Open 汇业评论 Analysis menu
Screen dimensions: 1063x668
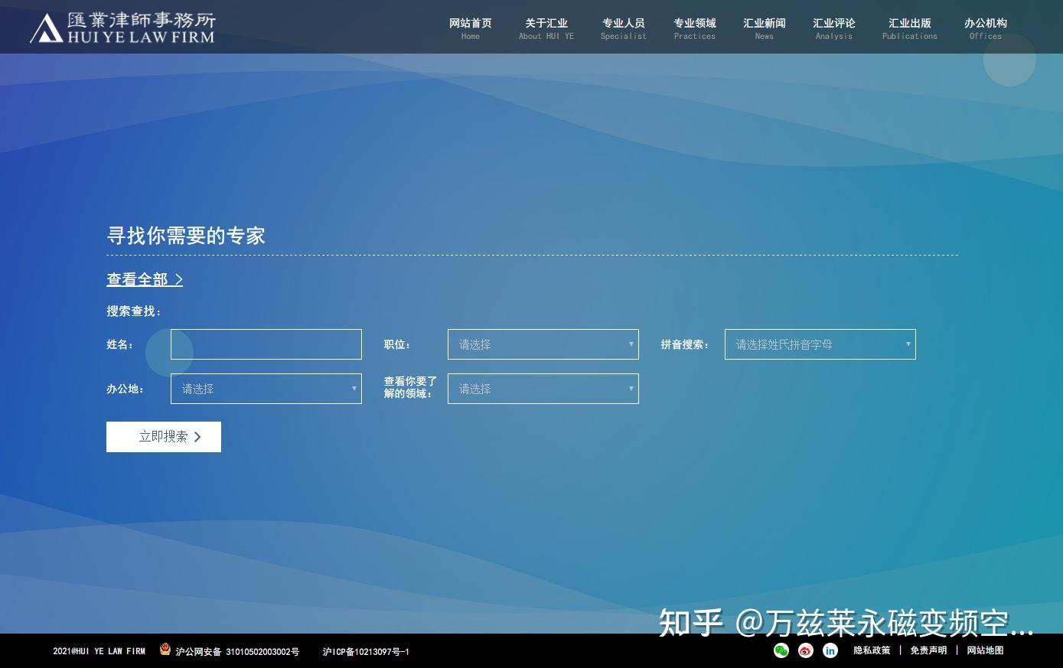point(834,28)
